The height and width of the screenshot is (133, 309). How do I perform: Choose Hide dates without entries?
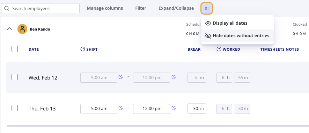click(237, 36)
